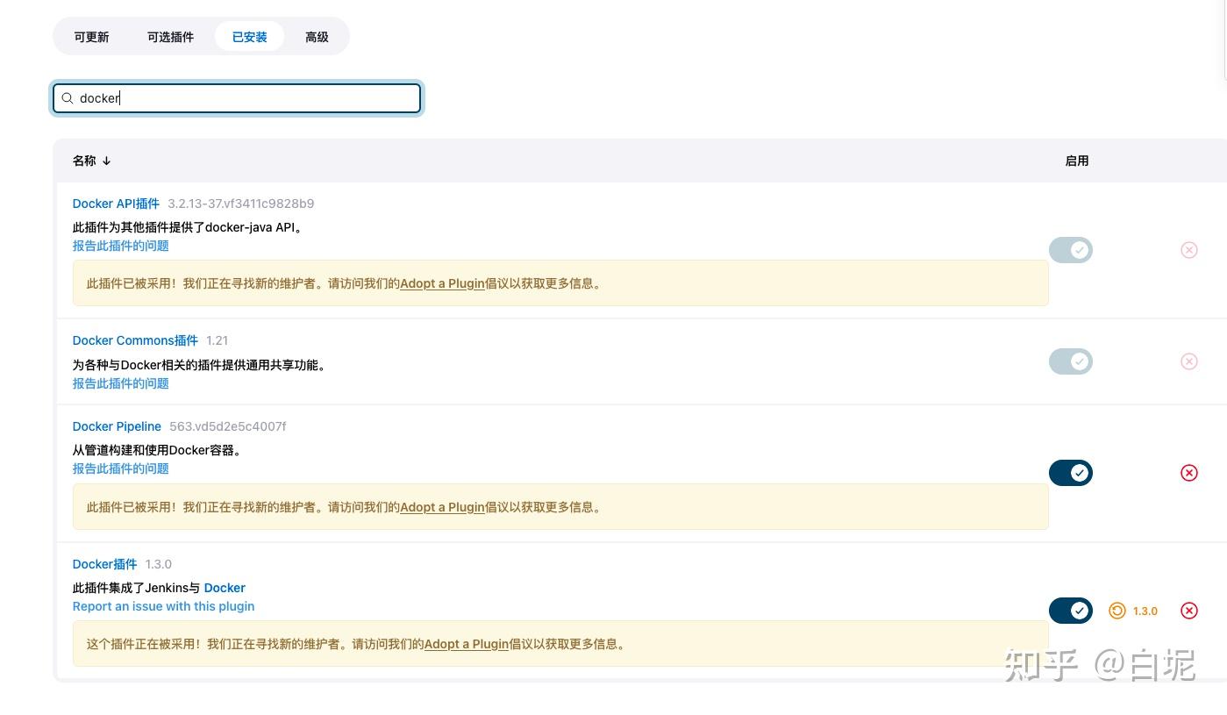This screenshot has height=715, width=1227.
Task: Uninstall Docker Pipeline with red X icon
Action: [1189, 473]
